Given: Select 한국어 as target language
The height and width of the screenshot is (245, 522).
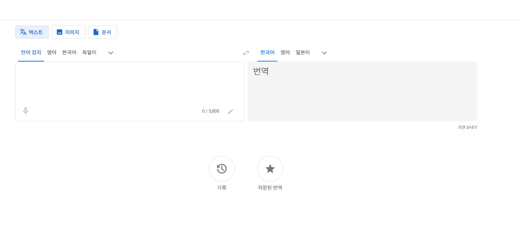Looking at the screenshot, I should click(x=267, y=53).
